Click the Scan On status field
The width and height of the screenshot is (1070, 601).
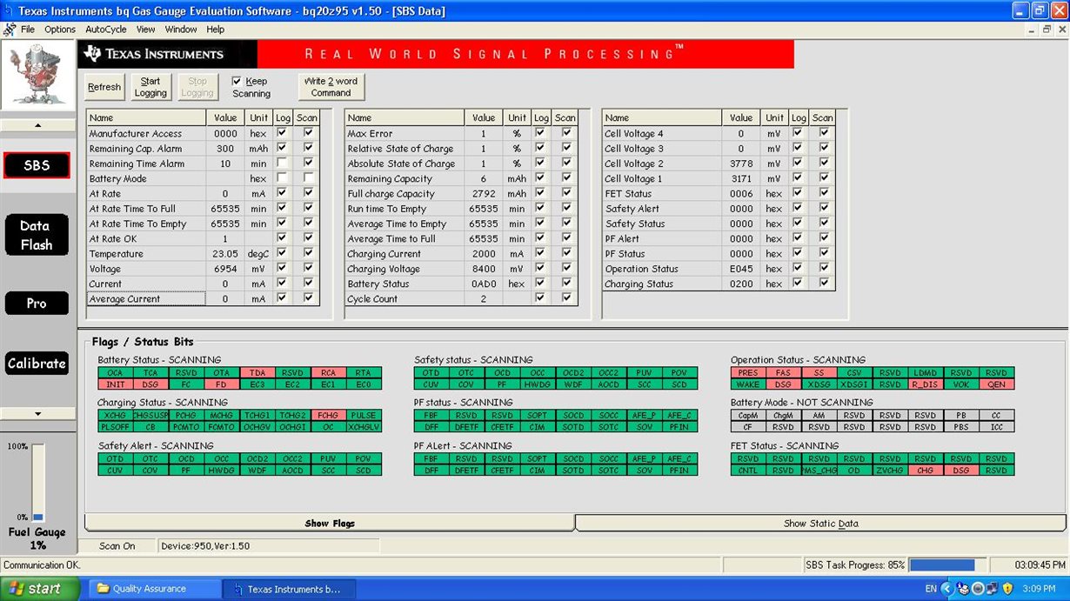[x=117, y=545]
